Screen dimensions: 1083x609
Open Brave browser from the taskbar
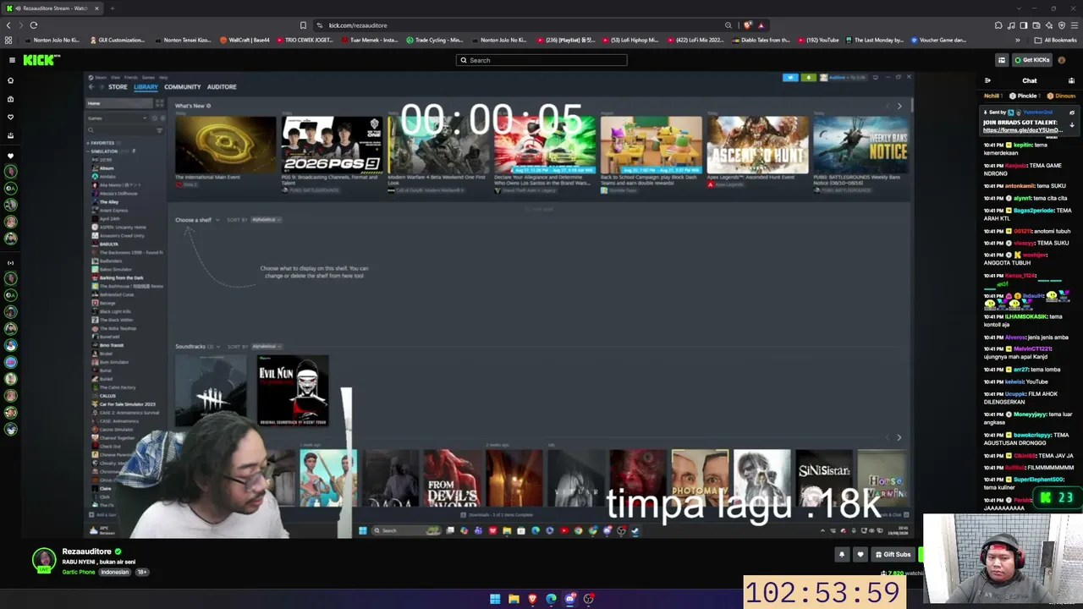tap(532, 599)
